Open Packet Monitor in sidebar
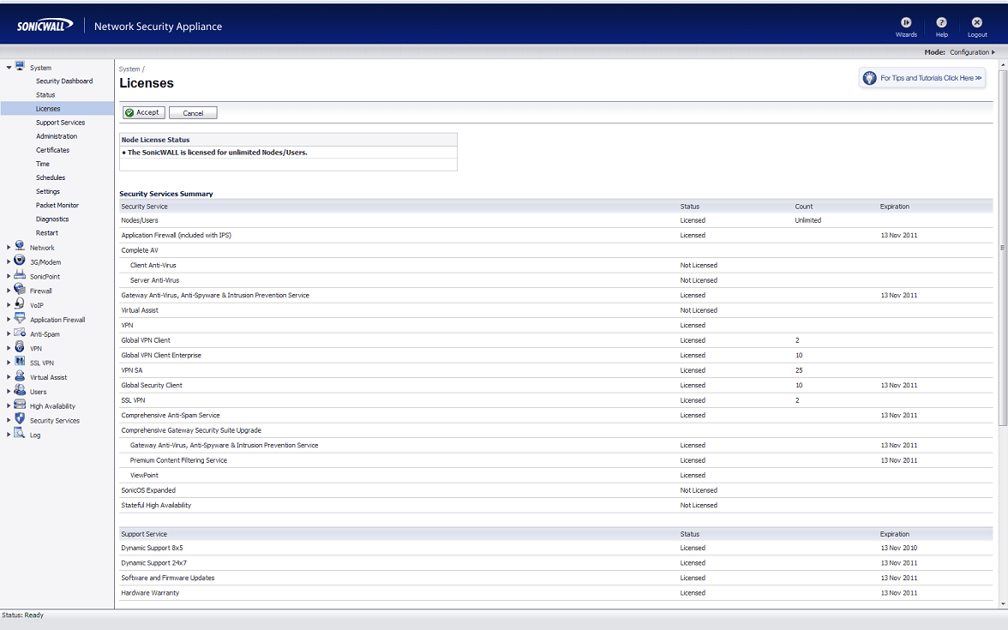 pos(57,206)
